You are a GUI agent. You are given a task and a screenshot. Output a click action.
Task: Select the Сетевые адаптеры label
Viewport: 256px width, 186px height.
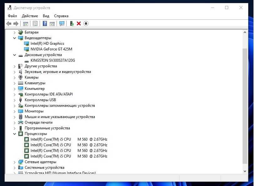point(41,162)
